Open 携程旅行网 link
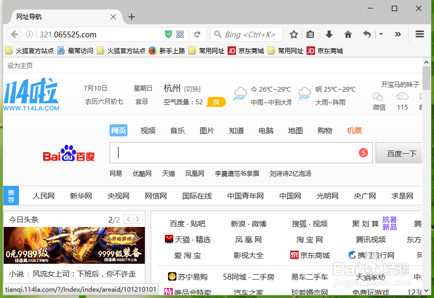The width and height of the screenshot is (434, 298). coord(371,255)
